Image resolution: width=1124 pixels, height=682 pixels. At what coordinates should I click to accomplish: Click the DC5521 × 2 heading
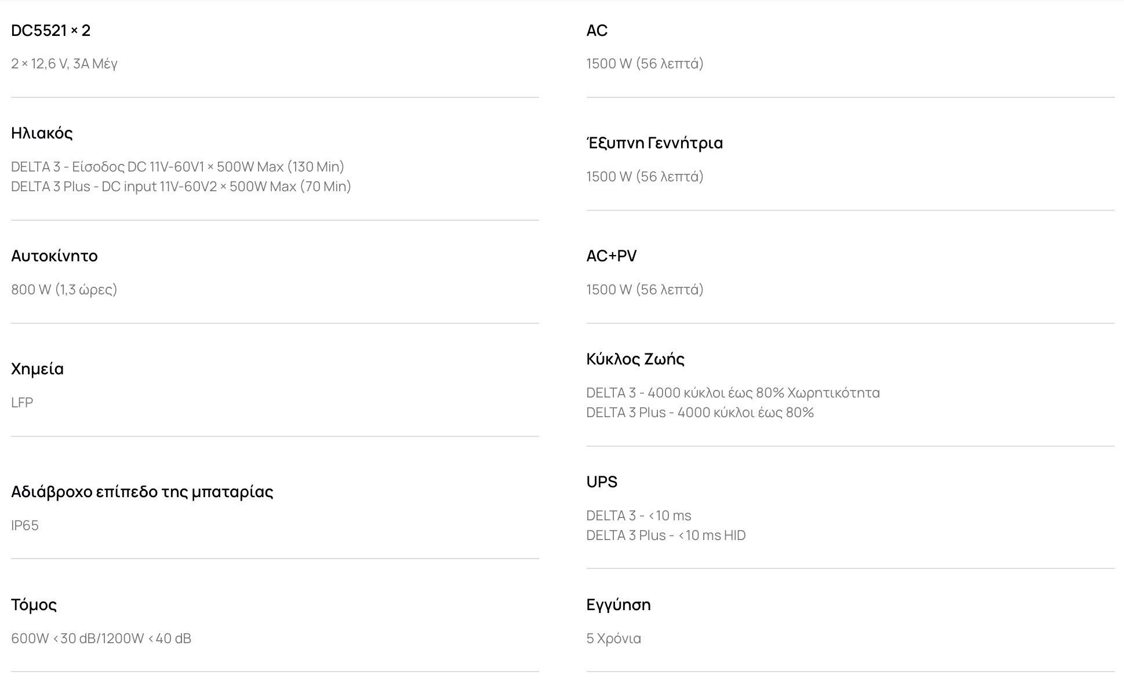[51, 30]
